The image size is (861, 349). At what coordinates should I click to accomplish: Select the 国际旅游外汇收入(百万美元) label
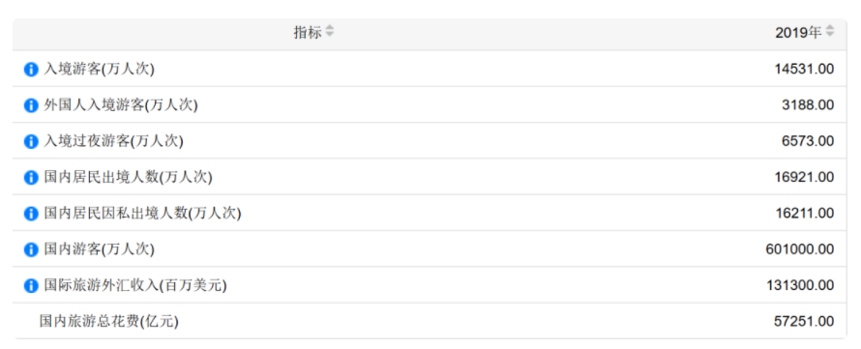(135, 286)
